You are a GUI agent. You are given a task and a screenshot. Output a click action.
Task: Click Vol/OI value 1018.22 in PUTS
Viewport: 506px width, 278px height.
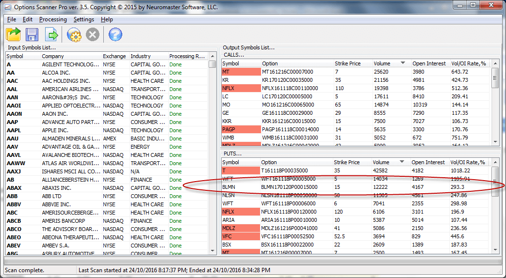coord(460,170)
